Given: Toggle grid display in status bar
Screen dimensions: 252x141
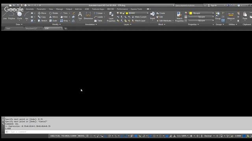Looking at the screenshot, I should click(x=87, y=136).
